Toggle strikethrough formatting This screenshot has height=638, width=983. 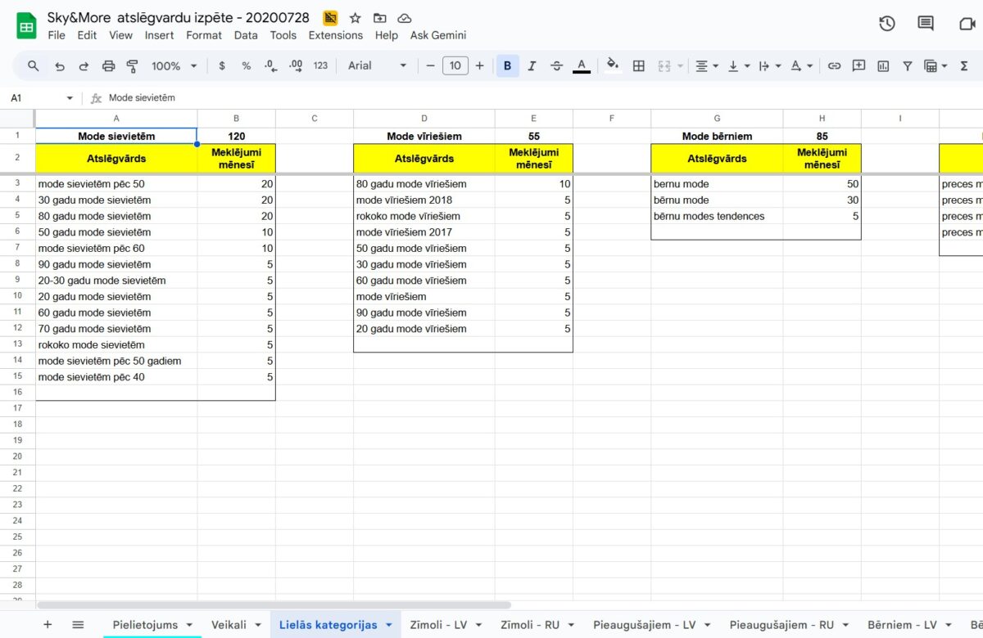[556, 66]
